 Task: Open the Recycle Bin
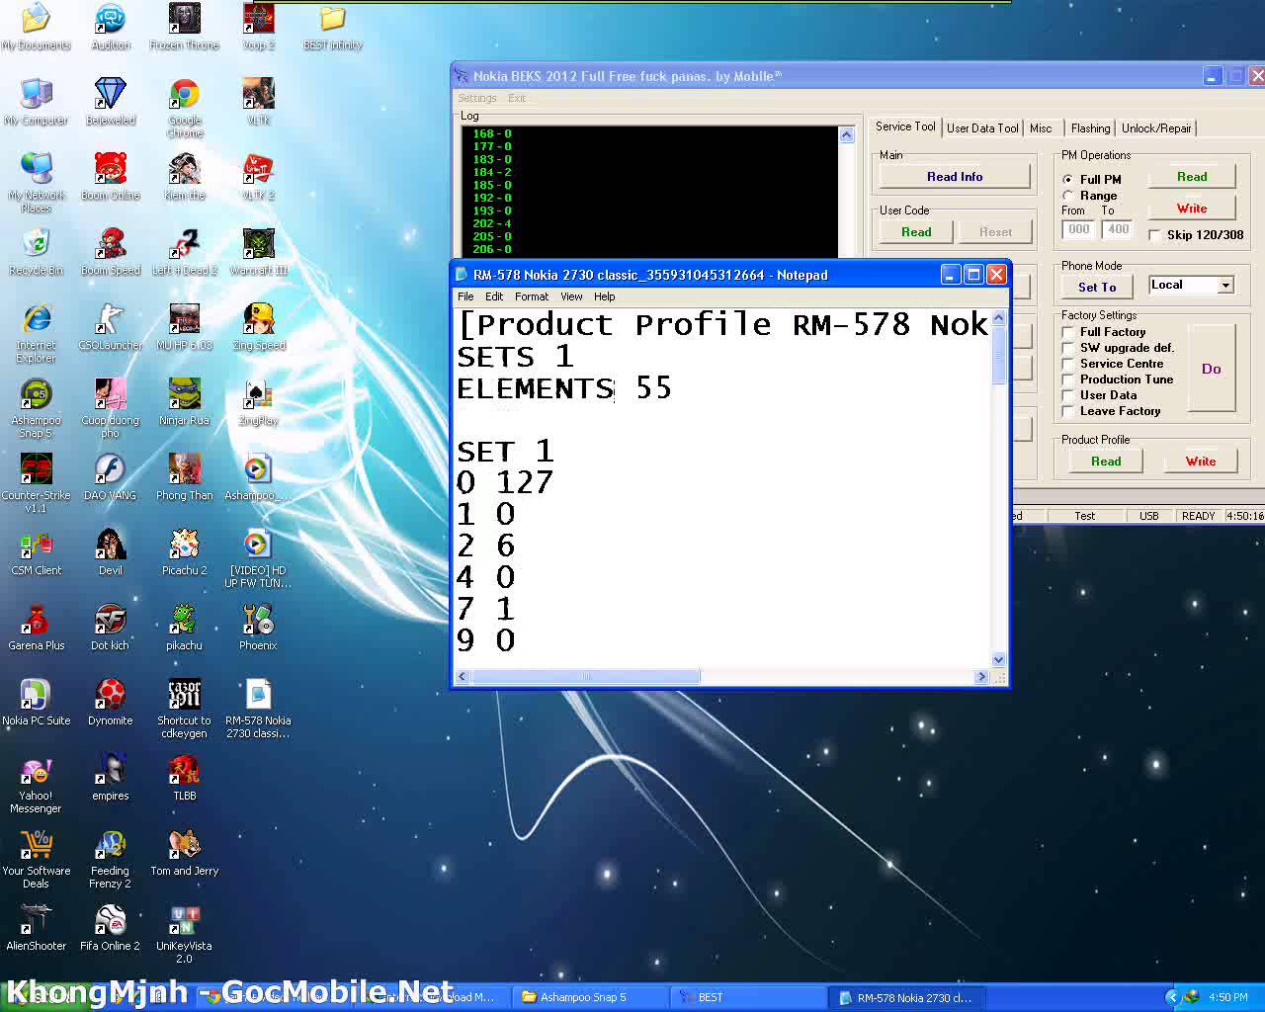[36, 252]
